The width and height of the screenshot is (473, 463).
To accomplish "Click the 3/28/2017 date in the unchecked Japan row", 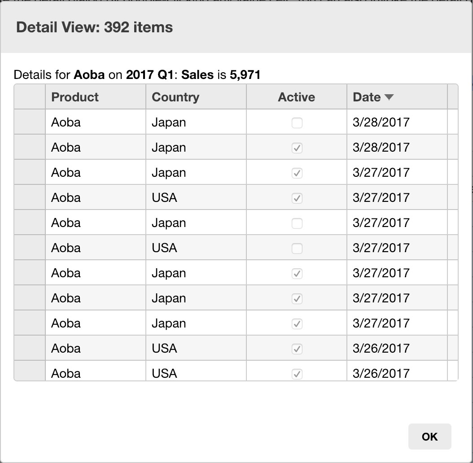I will tap(397, 122).
